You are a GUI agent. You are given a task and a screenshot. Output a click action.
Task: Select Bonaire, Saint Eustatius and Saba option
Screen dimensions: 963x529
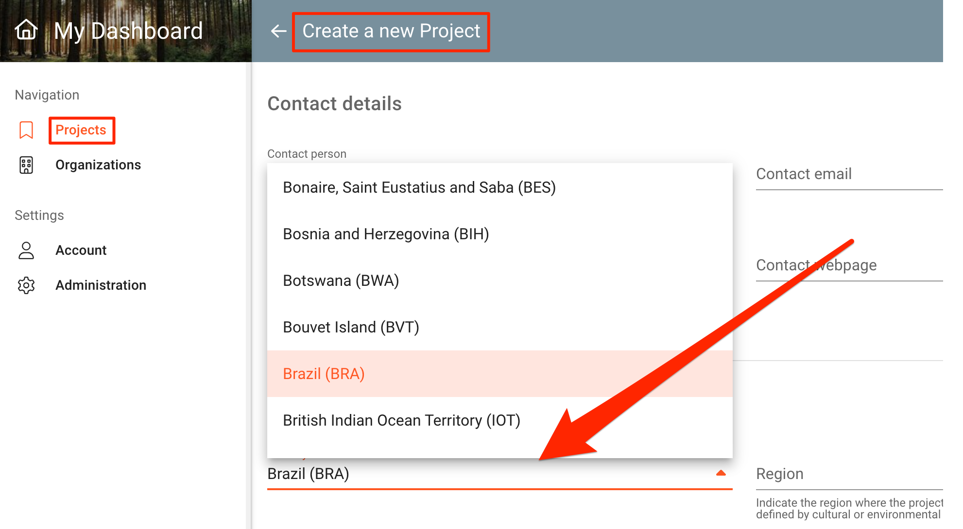click(x=419, y=187)
